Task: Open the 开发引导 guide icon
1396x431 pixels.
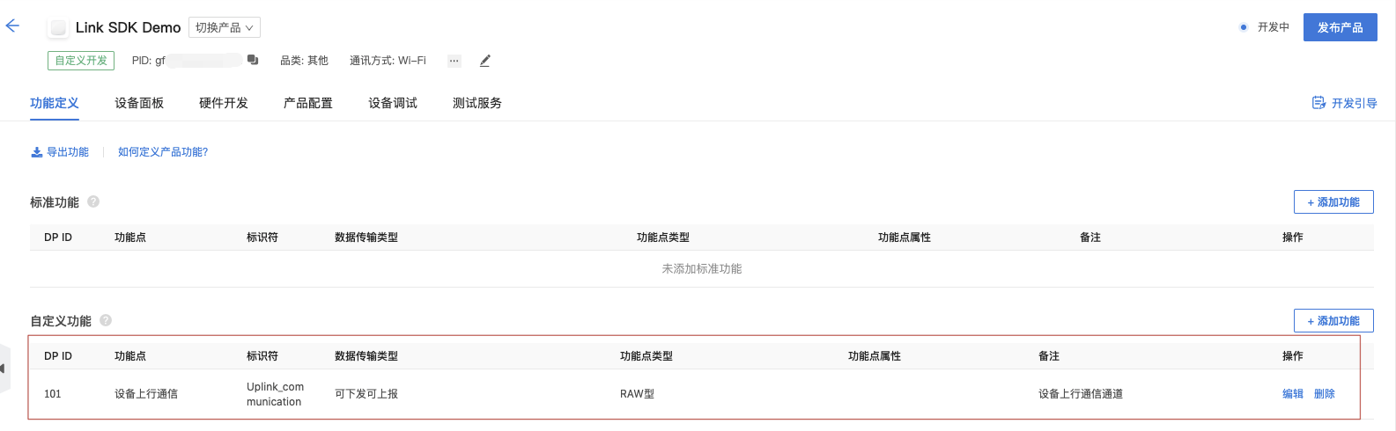Action: pos(1318,103)
